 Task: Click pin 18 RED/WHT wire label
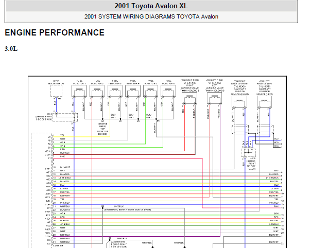(65, 196)
